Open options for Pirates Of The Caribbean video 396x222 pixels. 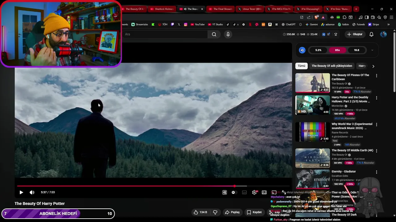click(x=377, y=76)
